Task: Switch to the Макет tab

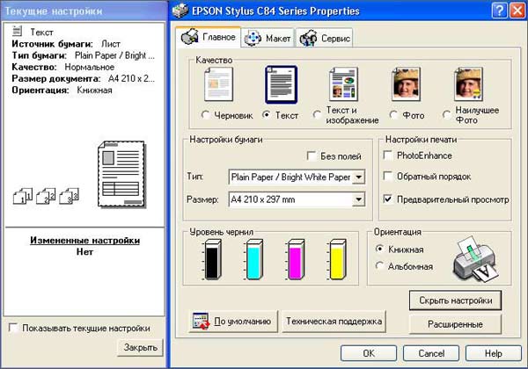Action: pyautogui.click(x=267, y=38)
